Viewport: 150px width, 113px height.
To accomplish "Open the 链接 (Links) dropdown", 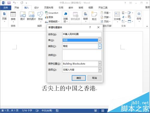I will 85,17.
